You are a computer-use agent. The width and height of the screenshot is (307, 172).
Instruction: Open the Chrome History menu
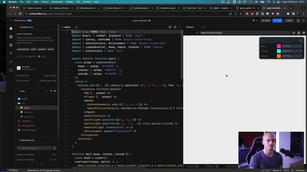pyautogui.click(x=45, y=2)
